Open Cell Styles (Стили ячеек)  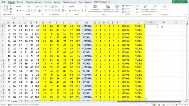coord(117,9)
